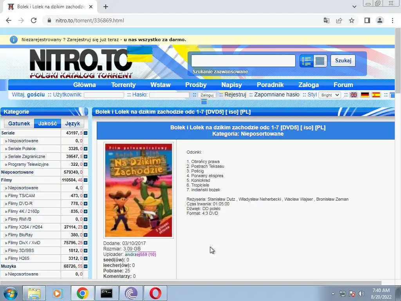Image resolution: width=401 pixels, height=301 pixels.
Task: Click the Google Translate icon in address bar
Action: point(326,20)
